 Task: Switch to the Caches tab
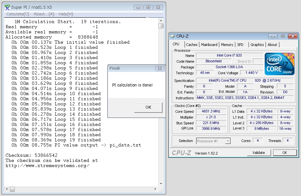coord(192,45)
